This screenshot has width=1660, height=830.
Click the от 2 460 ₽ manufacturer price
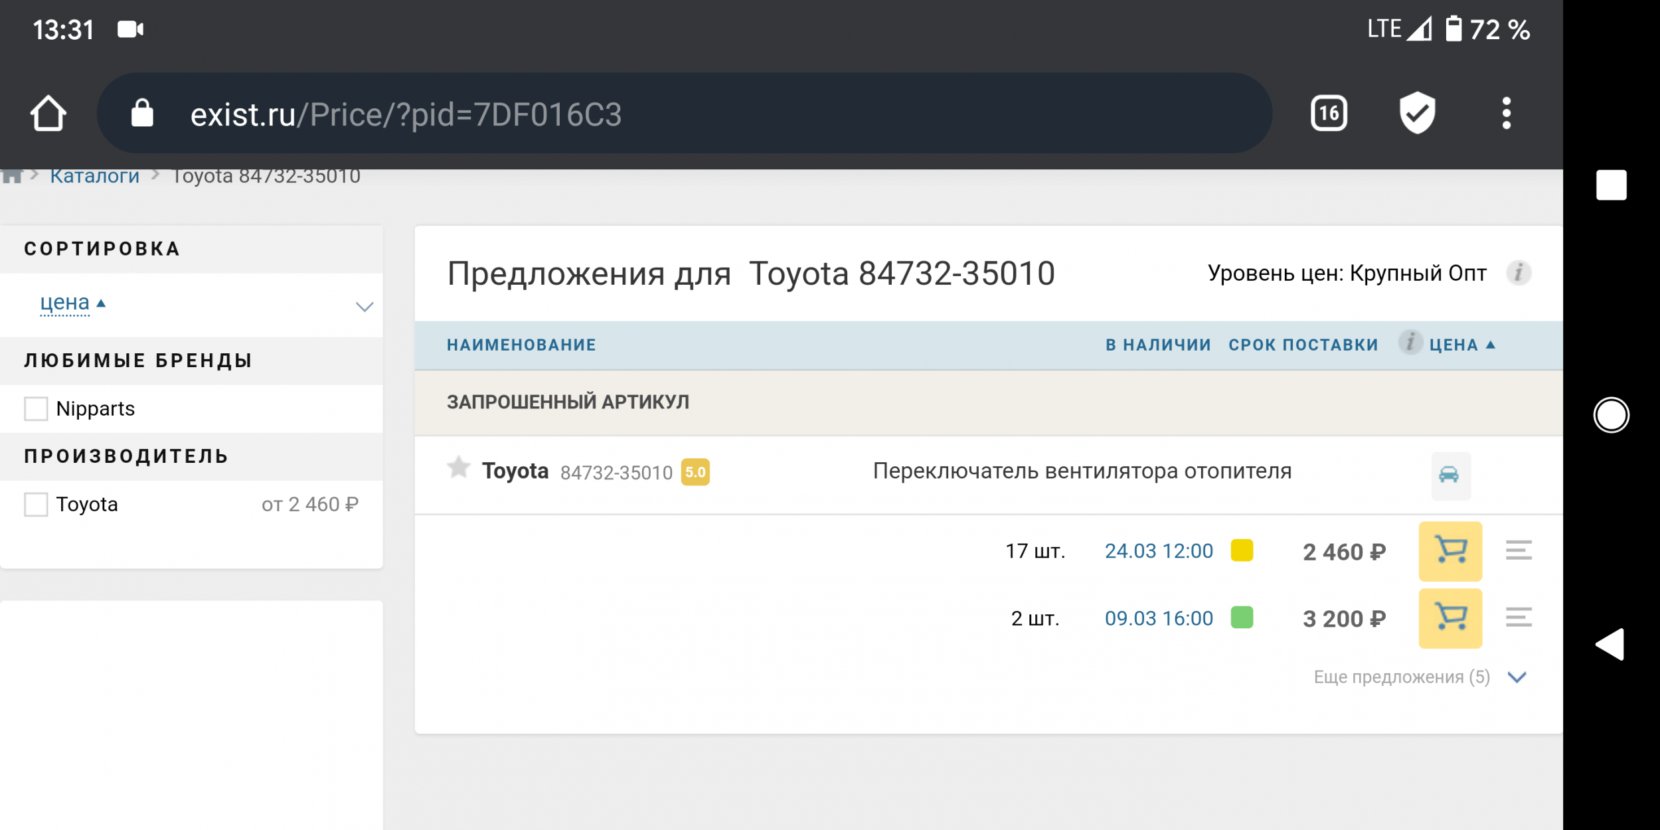[x=310, y=504]
